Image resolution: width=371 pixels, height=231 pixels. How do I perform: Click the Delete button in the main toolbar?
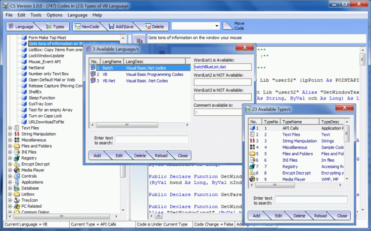(155, 27)
